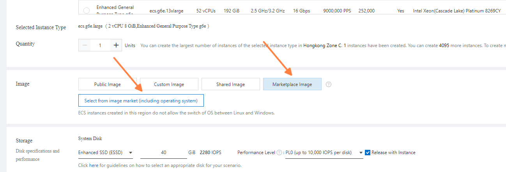Click the ecs.g6e.13xlarge instance type name
506x172 pixels.
coord(166,11)
